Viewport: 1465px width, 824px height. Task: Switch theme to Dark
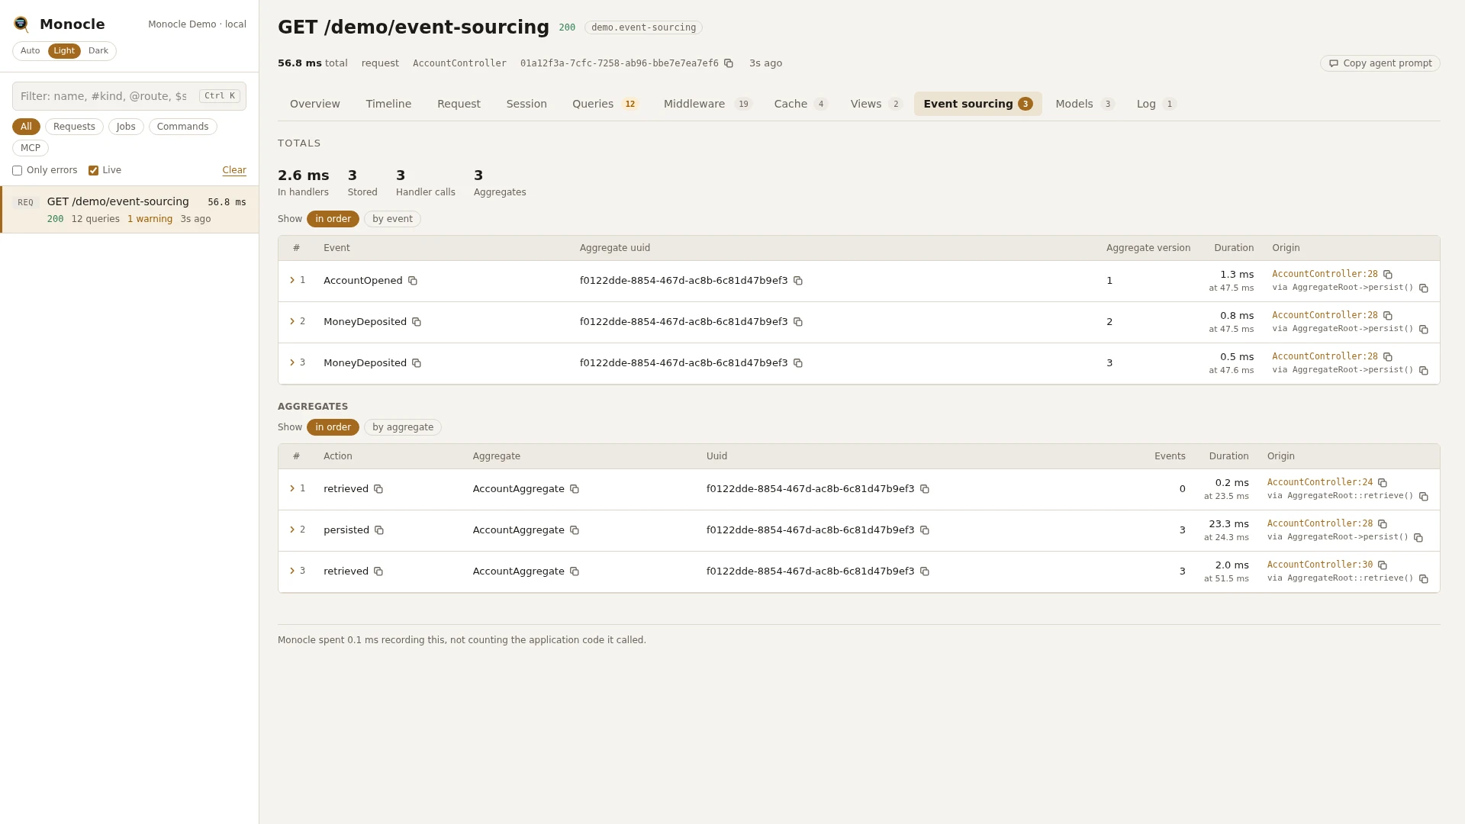tap(98, 51)
